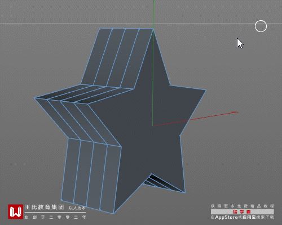This screenshot has height=225, width=282.
Task: Click the green Y-axis line above the star
Action: click(154, 14)
